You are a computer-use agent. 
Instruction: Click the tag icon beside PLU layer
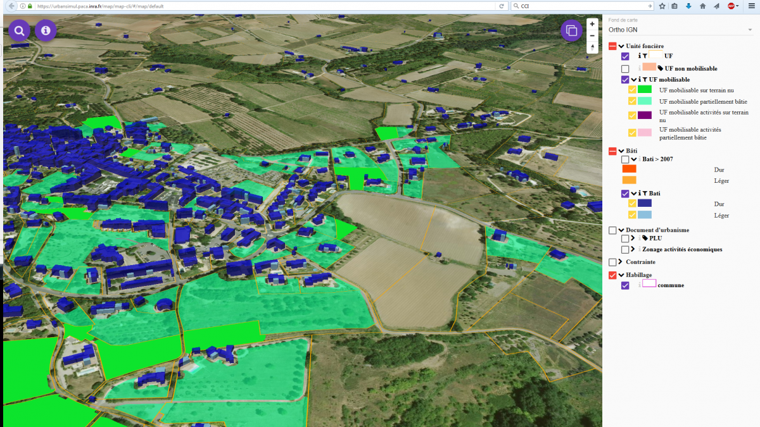coord(645,238)
